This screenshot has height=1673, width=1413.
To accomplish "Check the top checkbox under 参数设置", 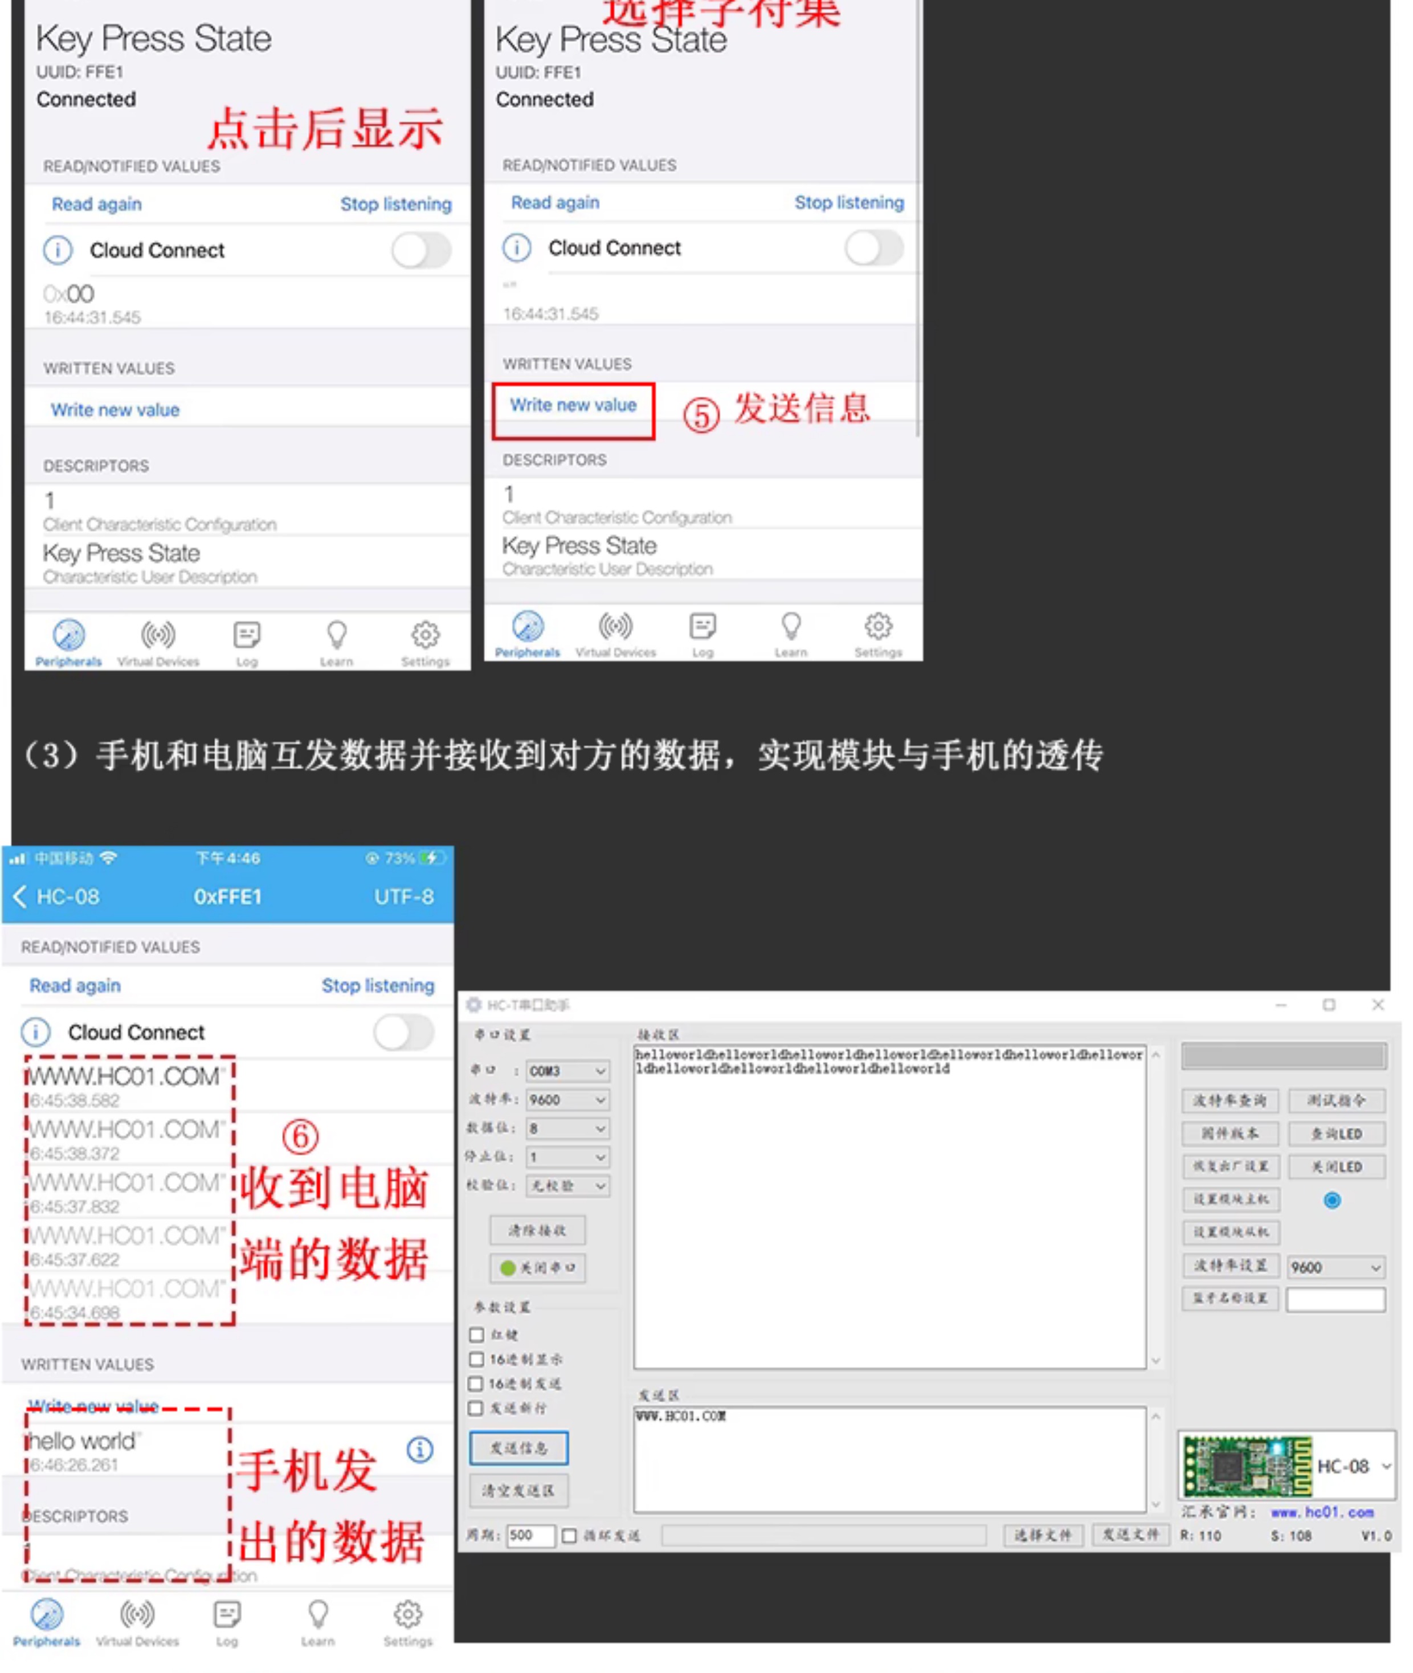I will point(477,1334).
